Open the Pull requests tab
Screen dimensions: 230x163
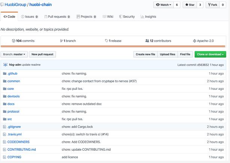(x=57, y=17)
